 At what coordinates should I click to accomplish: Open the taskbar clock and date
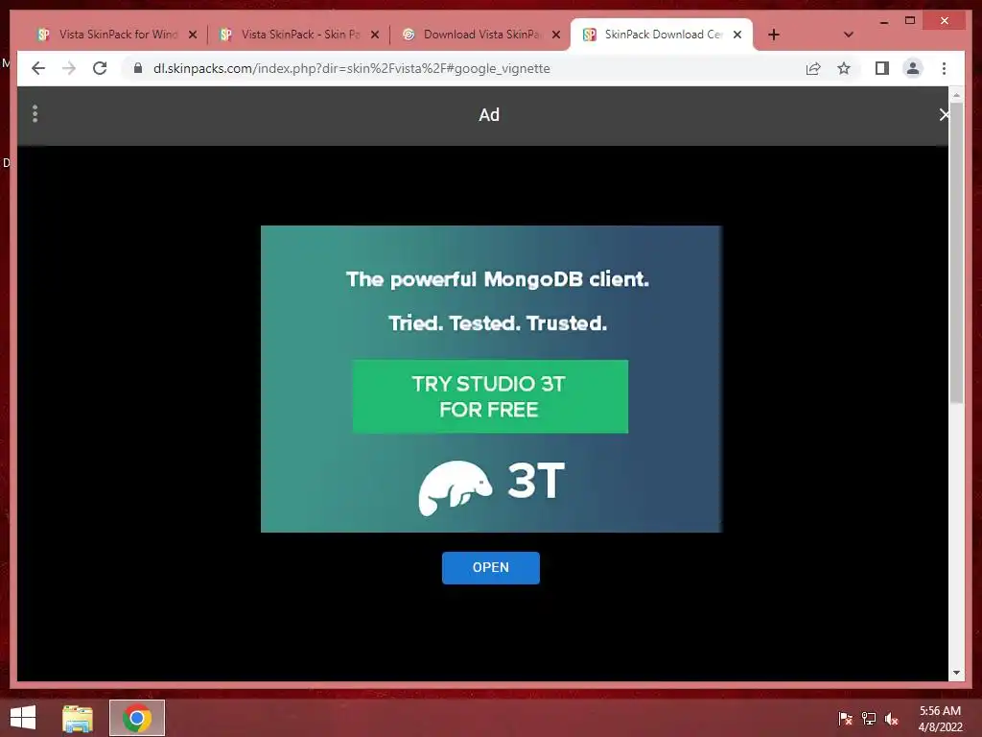coord(940,719)
